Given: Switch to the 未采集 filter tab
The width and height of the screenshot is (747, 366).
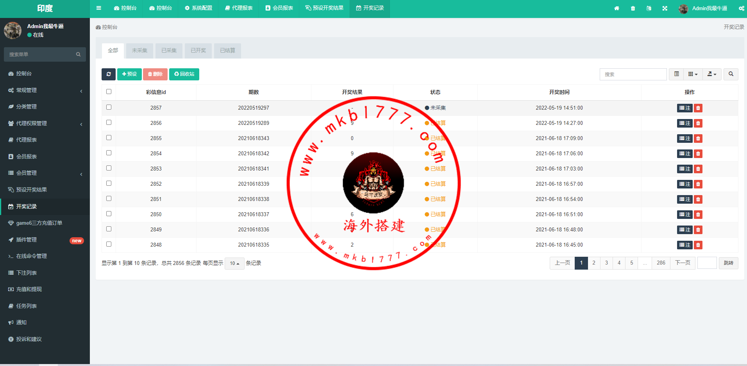Looking at the screenshot, I should click(139, 51).
